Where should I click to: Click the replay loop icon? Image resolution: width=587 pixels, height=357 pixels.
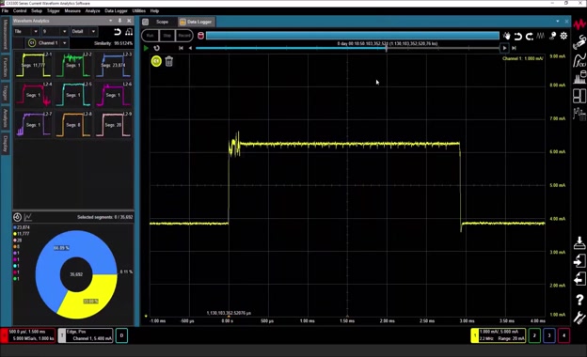click(157, 48)
